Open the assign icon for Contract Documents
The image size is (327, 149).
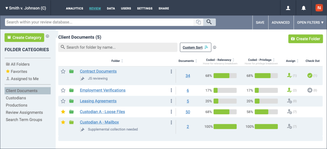(x=289, y=76)
